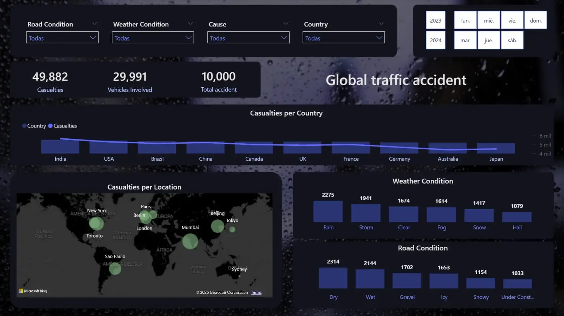This screenshot has height=316, width=564.
Task: Select the Germany bar in Casualties per Country
Action: [399, 148]
